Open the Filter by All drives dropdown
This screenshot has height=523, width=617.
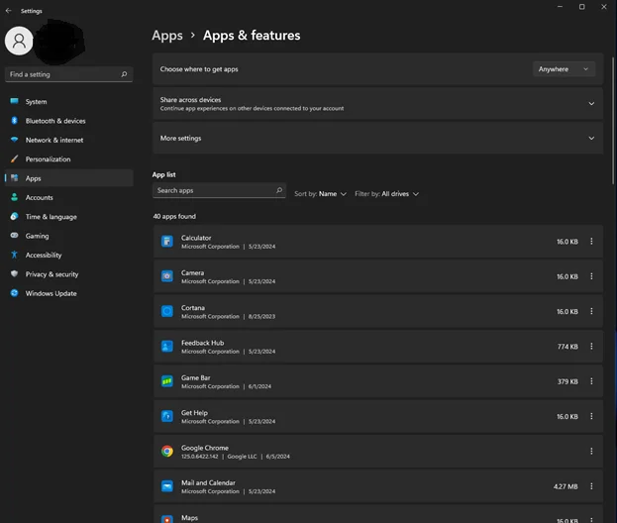(386, 194)
